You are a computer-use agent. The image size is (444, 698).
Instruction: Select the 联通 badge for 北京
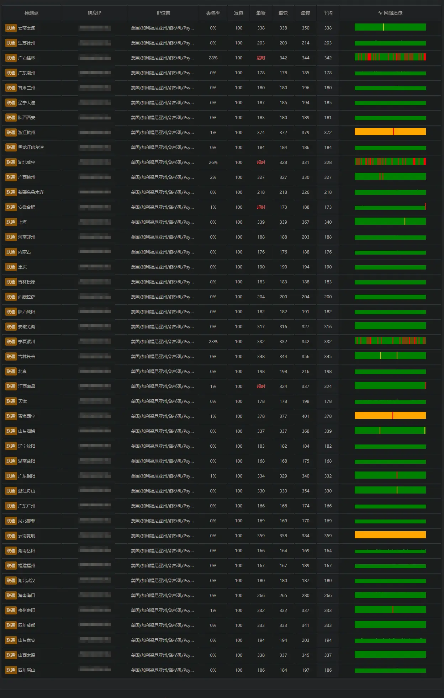[x=11, y=372]
